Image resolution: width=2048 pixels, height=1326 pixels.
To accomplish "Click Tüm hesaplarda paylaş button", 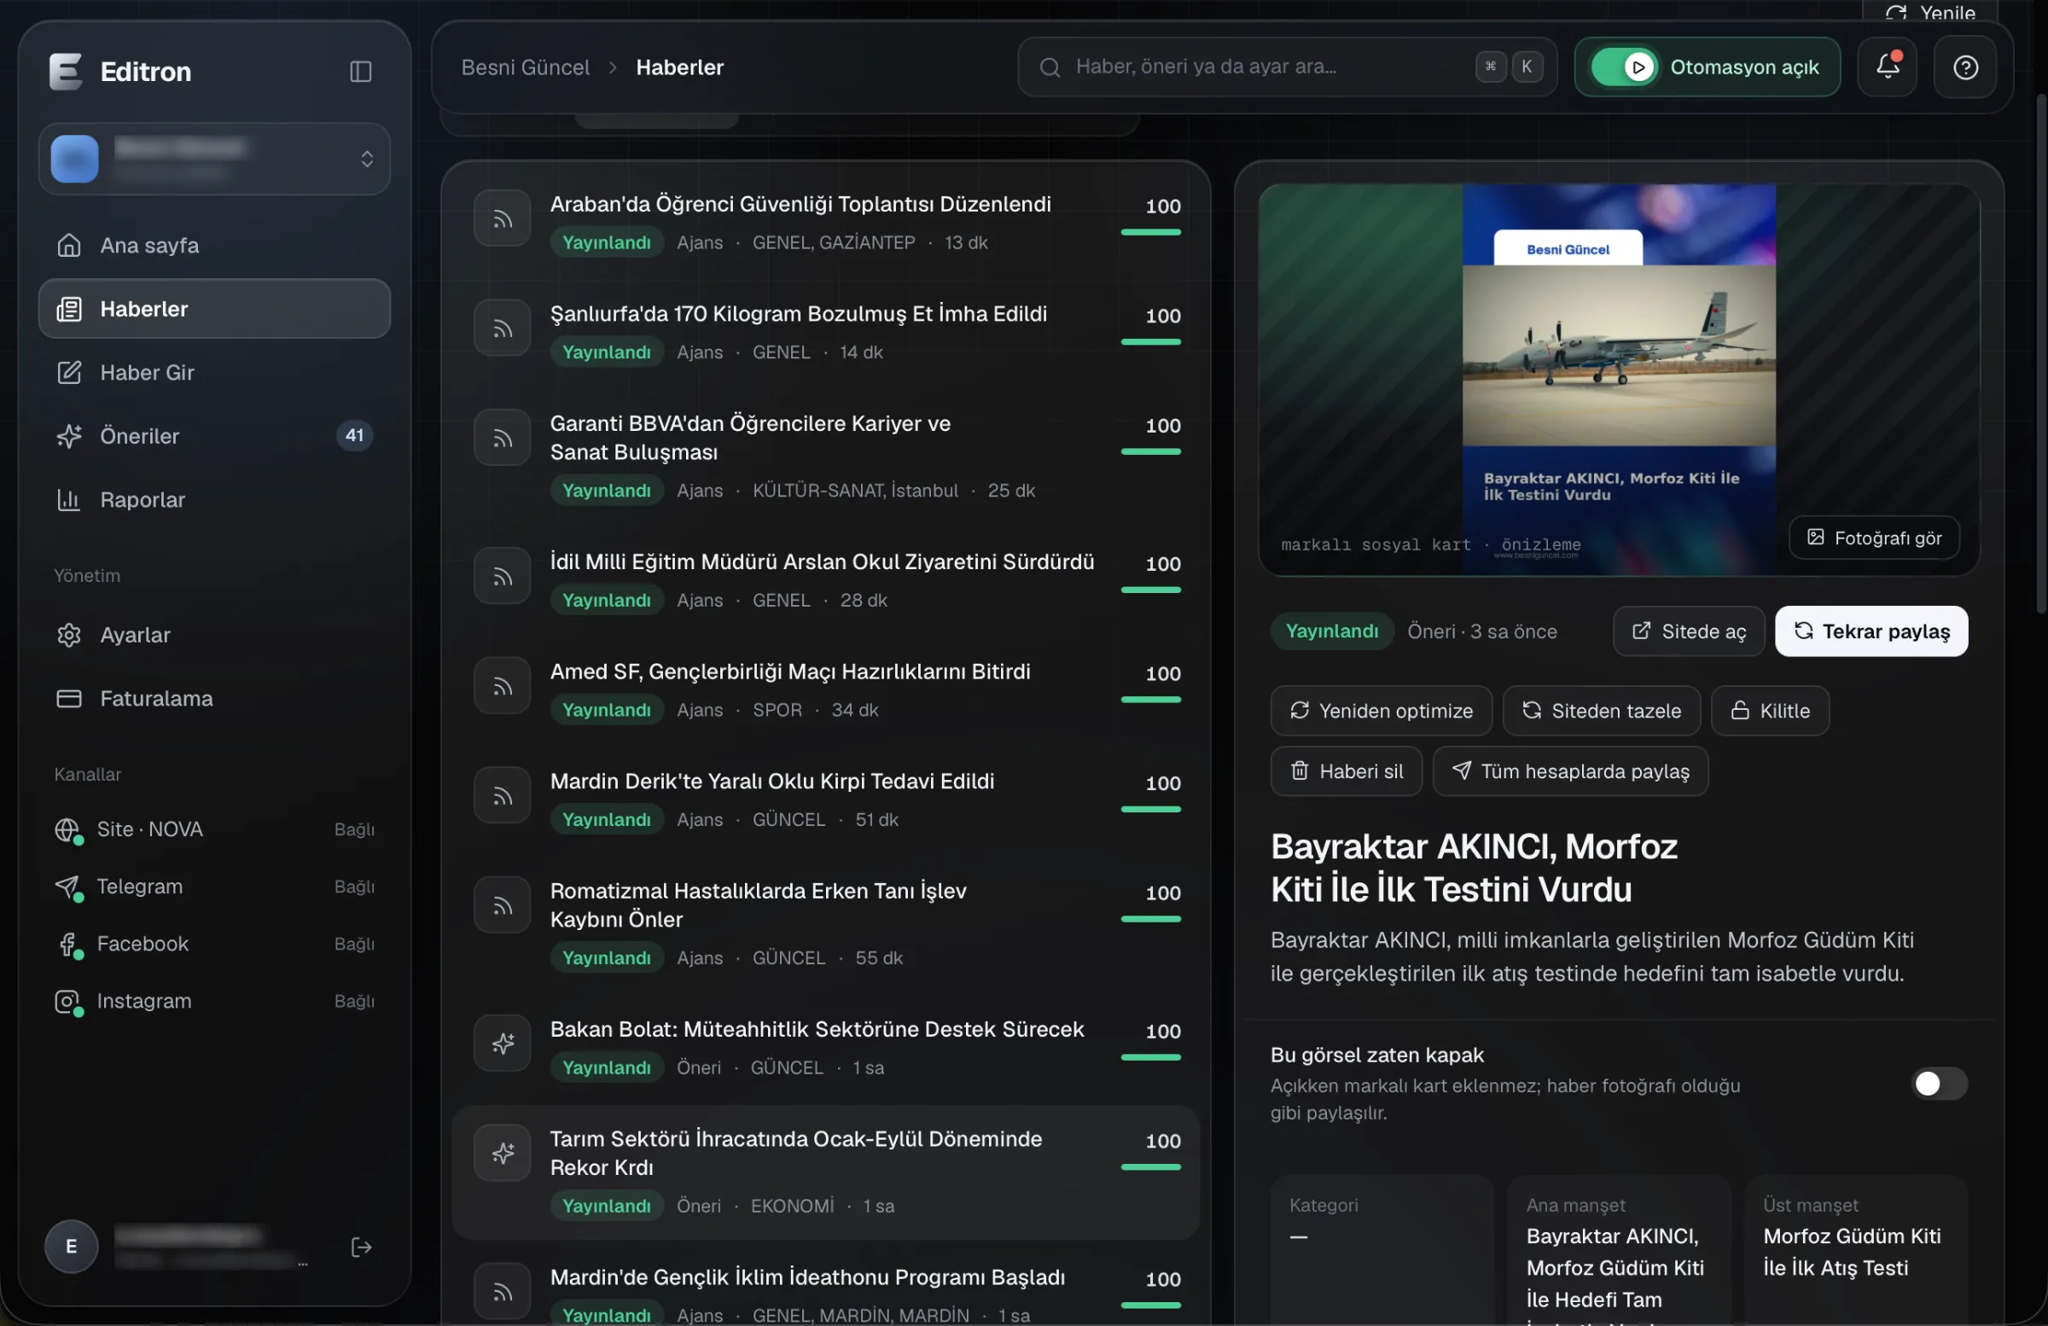I will point(1569,771).
